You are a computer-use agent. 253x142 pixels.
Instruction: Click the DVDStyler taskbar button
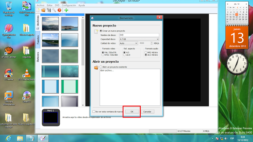[43, 138]
